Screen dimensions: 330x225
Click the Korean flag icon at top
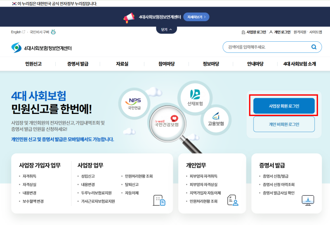(14, 4)
